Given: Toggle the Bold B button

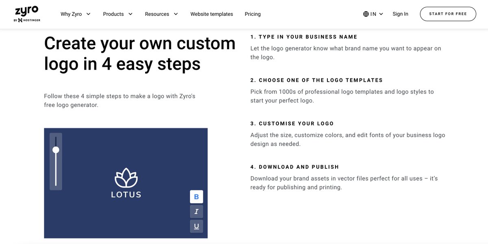Looking at the screenshot, I should coord(196,197).
